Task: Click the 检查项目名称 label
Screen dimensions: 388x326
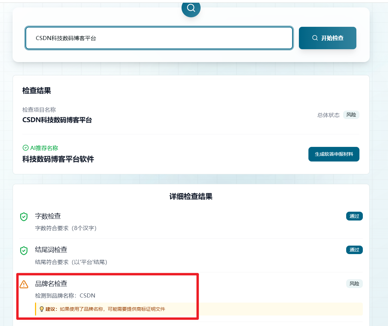Action: click(39, 110)
